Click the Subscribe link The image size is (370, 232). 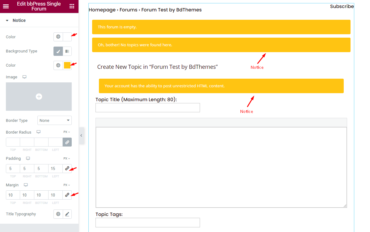(342, 6)
